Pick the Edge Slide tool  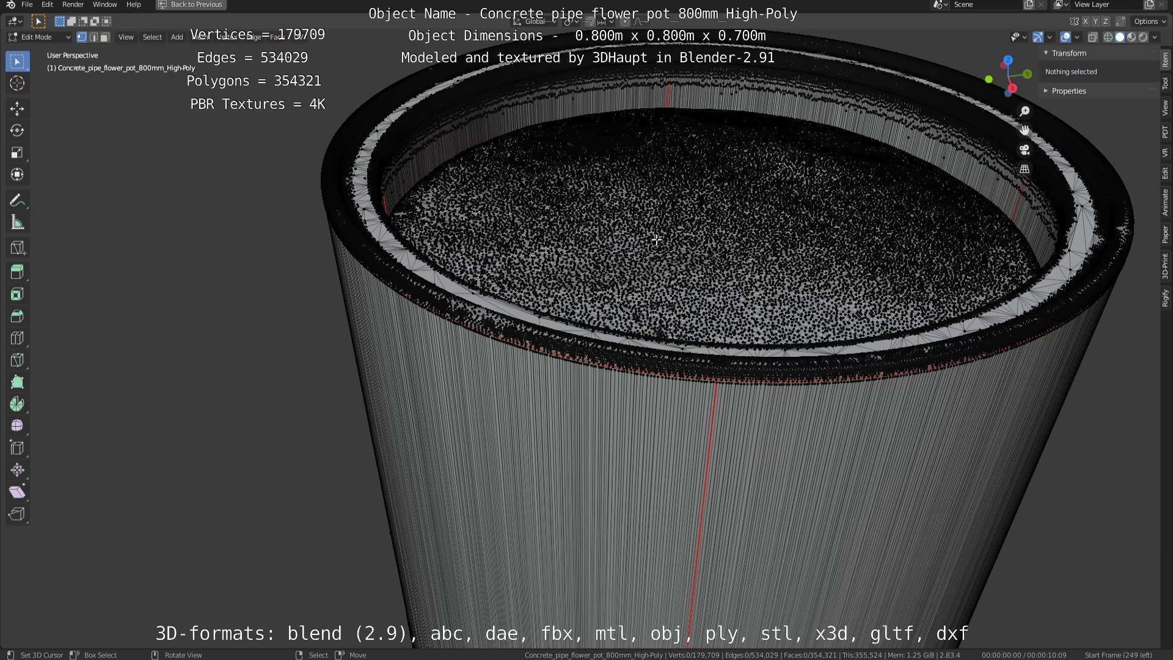(17, 448)
